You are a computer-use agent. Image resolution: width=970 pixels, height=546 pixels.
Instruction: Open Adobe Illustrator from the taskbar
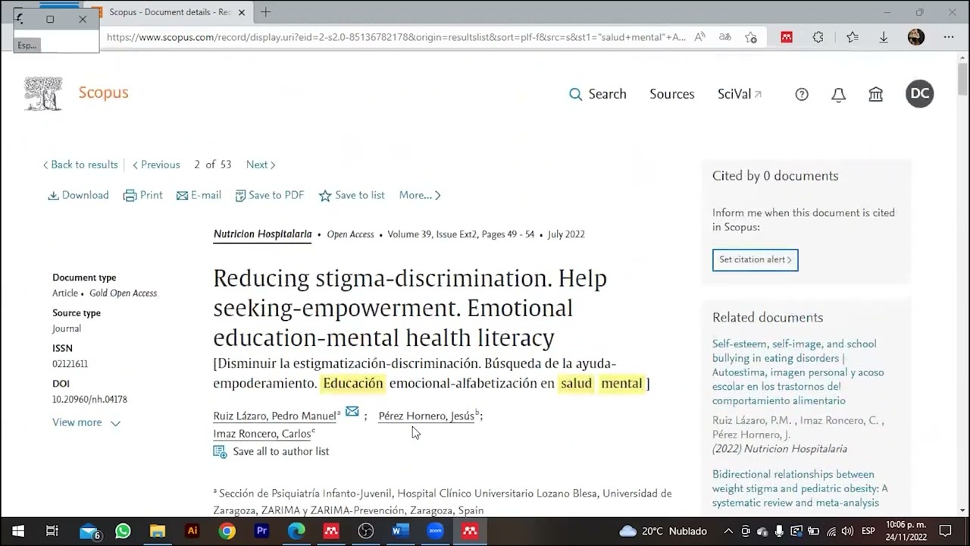[x=192, y=531]
